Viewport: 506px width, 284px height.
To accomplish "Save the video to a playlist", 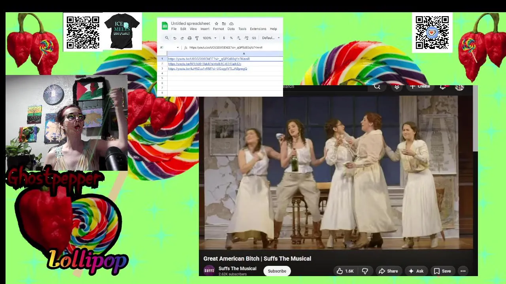I will click(x=442, y=271).
